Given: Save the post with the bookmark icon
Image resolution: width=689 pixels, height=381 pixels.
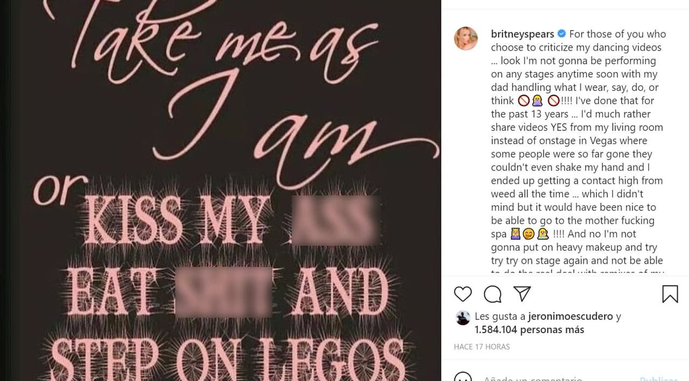Looking at the screenshot, I should tap(669, 294).
